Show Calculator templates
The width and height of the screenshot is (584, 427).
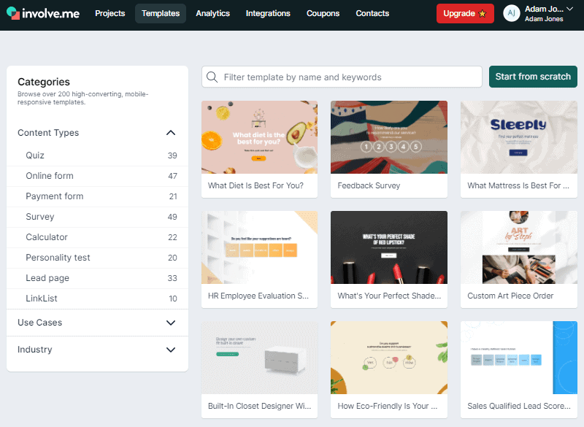98,237
